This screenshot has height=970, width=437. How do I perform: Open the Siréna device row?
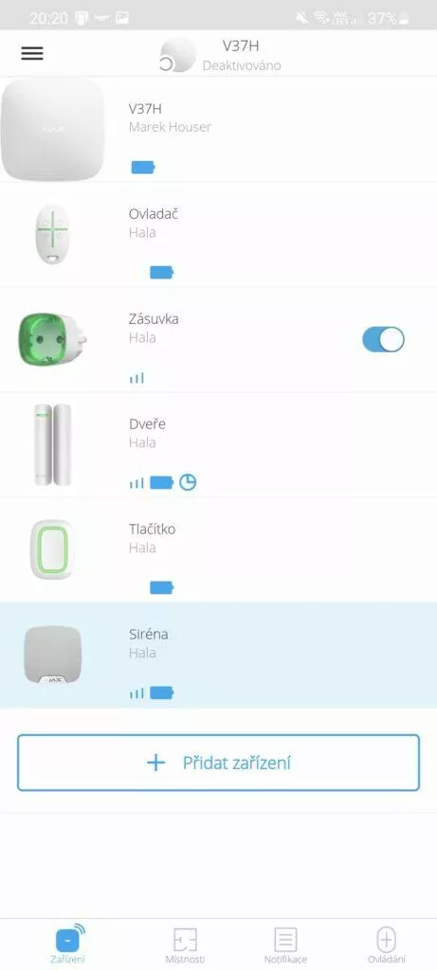218,656
